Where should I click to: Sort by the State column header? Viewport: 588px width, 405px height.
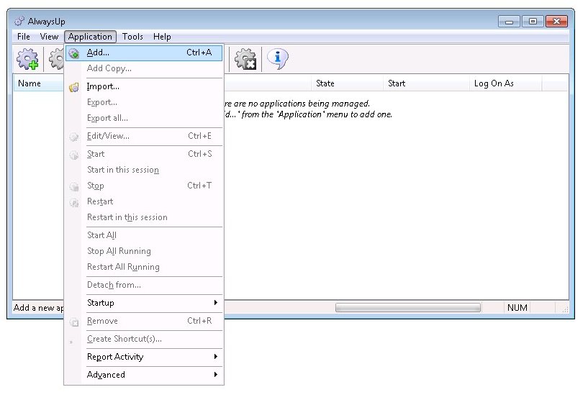(347, 83)
